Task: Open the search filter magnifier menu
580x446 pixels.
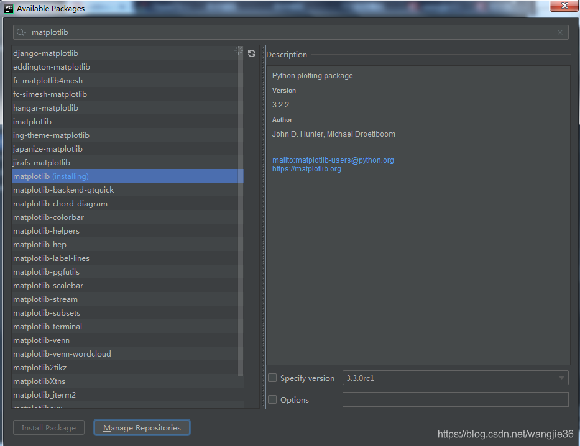Action: [20, 32]
